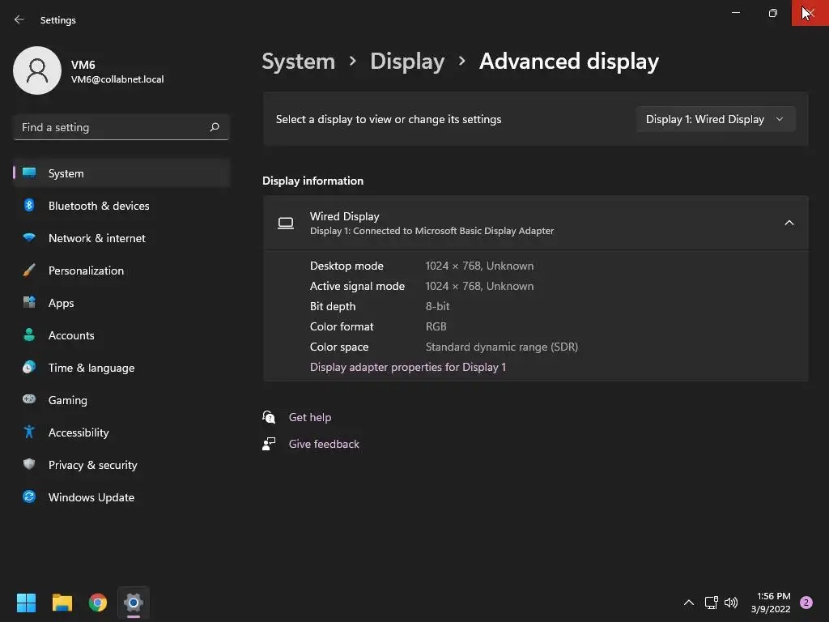Collapse the Wired Display information card

point(789,223)
